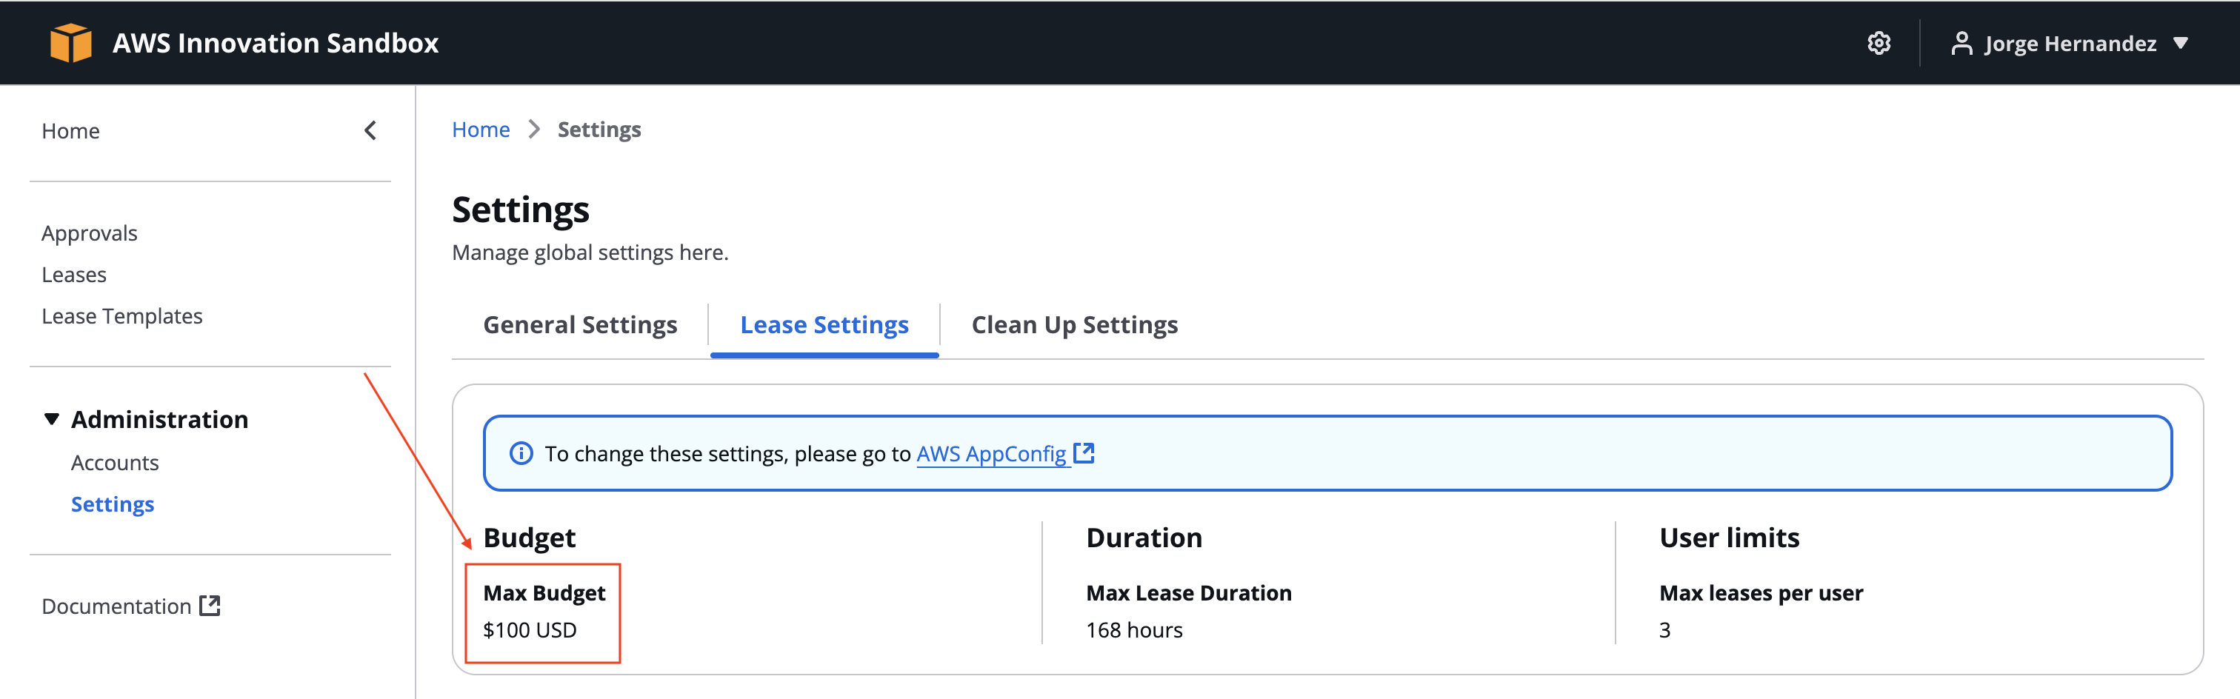Viewport: 2240px width, 699px height.
Task: Open the Jorge Hernandez user dropdown arrow
Action: 2180,43
